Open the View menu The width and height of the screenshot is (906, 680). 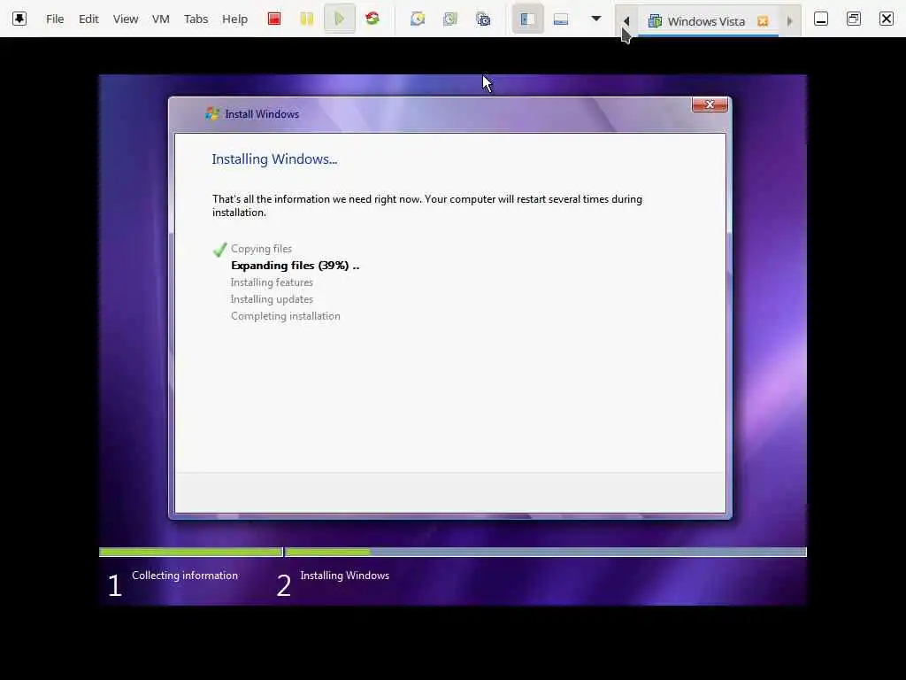coord(126,19)
